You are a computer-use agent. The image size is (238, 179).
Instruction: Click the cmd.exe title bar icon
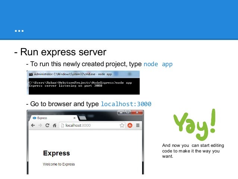pos(31,74)
